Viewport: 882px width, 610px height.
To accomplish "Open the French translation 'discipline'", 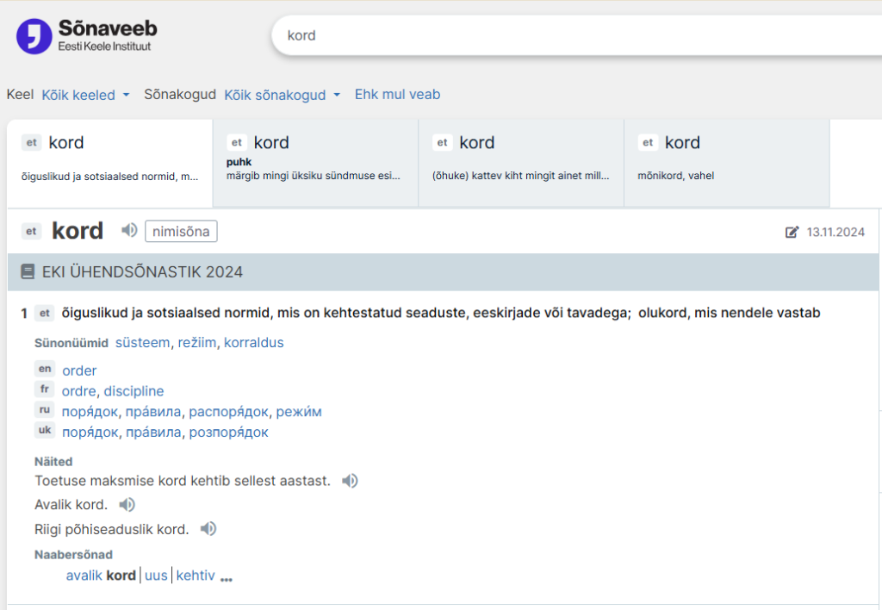I will pyautogui.click(x=134, y=391).
